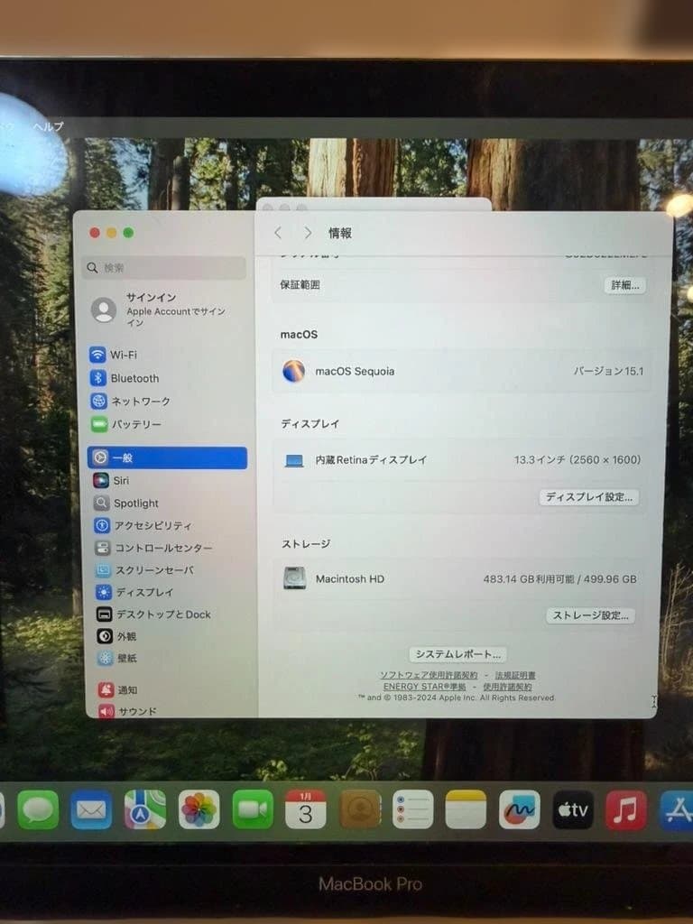
Task: Click the ディスプレイ設定... button
Action: point(588,497)
